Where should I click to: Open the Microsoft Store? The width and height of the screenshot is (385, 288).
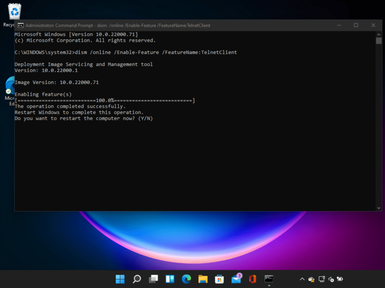[219, 279]
